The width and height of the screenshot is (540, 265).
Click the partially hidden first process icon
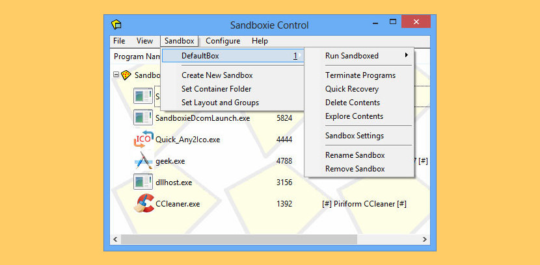(143, 96)
